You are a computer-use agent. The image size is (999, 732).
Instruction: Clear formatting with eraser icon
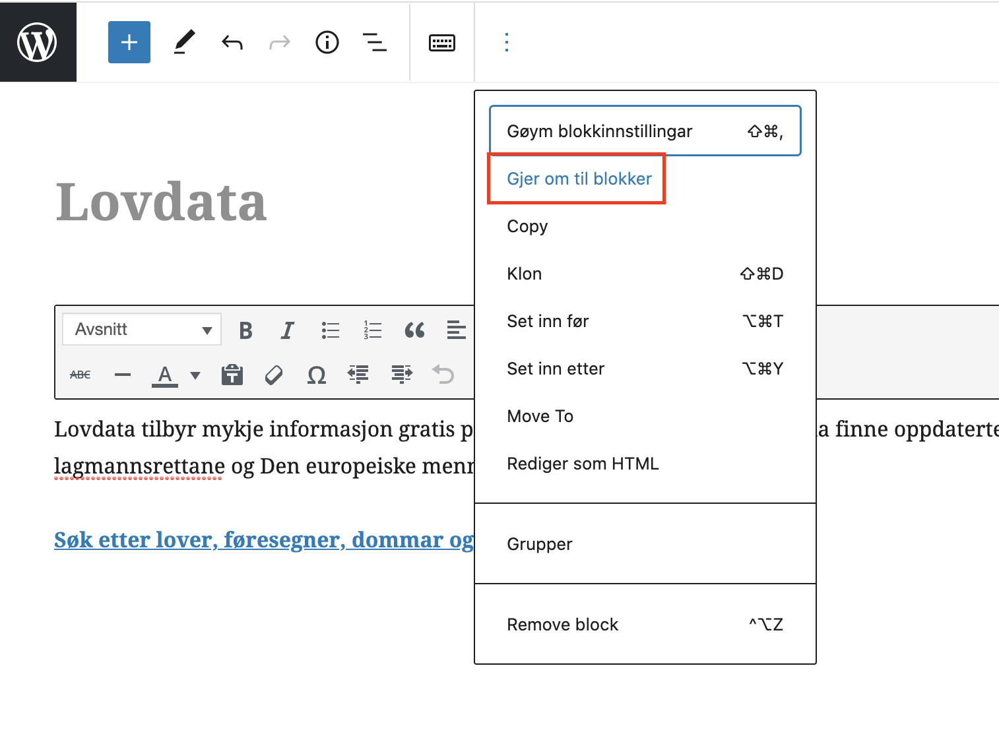coord(274,375)
